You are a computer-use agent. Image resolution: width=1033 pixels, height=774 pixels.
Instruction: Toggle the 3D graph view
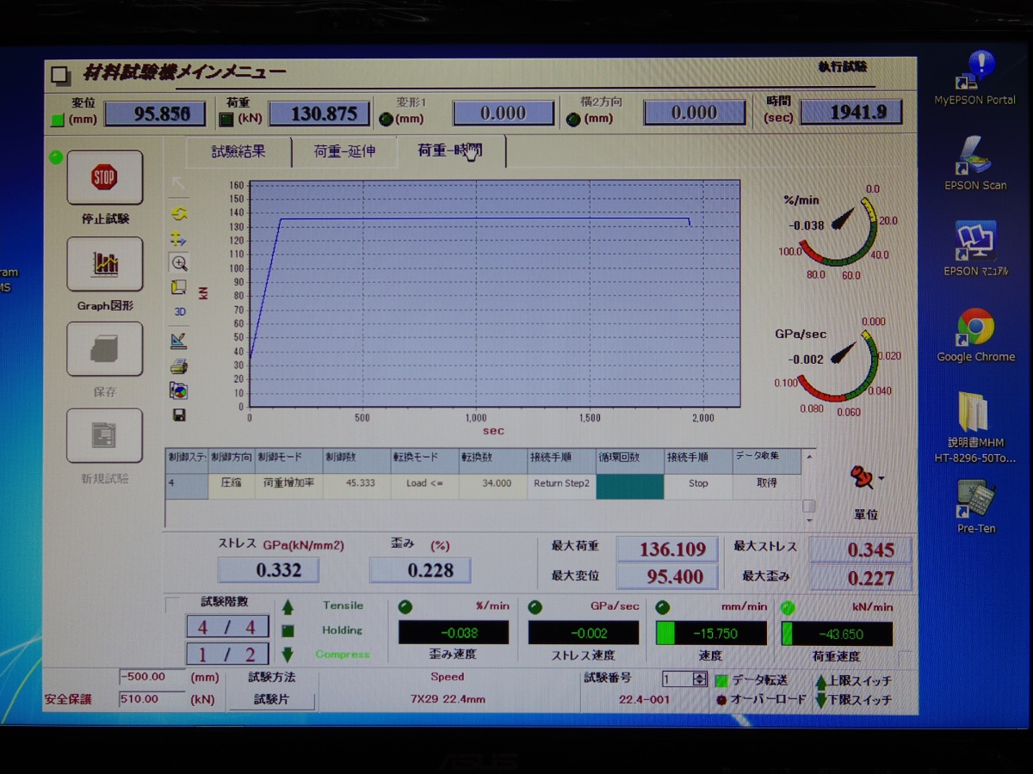pos(179,311)
